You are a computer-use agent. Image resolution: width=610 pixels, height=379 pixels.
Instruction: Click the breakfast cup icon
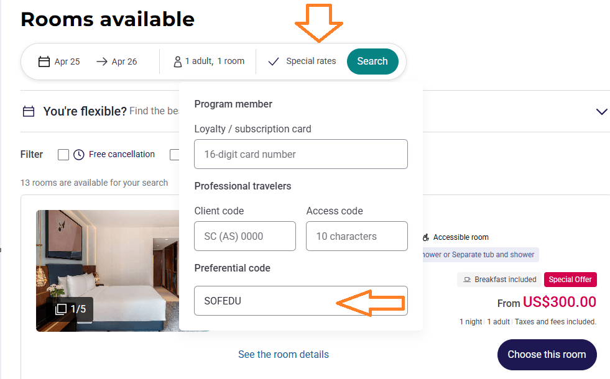pyautogui.click(x=467, y=280)
